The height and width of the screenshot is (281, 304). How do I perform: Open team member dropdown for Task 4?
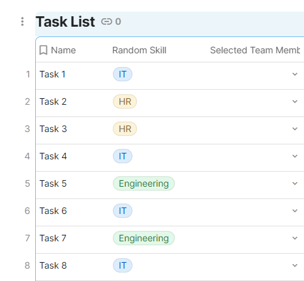pyautogui.click(x=295, y=156)
